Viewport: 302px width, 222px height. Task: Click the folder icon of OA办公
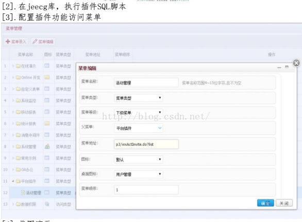pyautogui.click(x=18, y=169)
